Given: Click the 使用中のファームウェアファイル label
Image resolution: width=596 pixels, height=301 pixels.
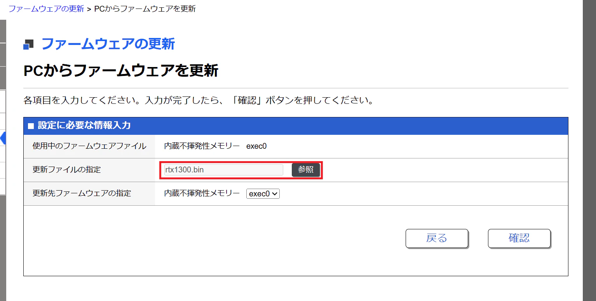Looking at the screenshot, I should (89, 146).
